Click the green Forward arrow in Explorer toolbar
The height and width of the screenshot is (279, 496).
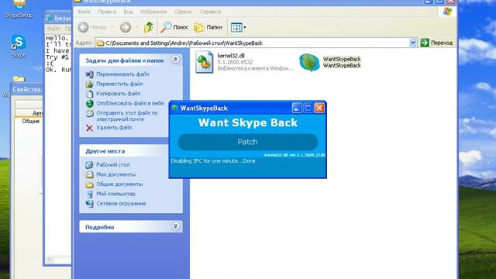coord(126,27)
